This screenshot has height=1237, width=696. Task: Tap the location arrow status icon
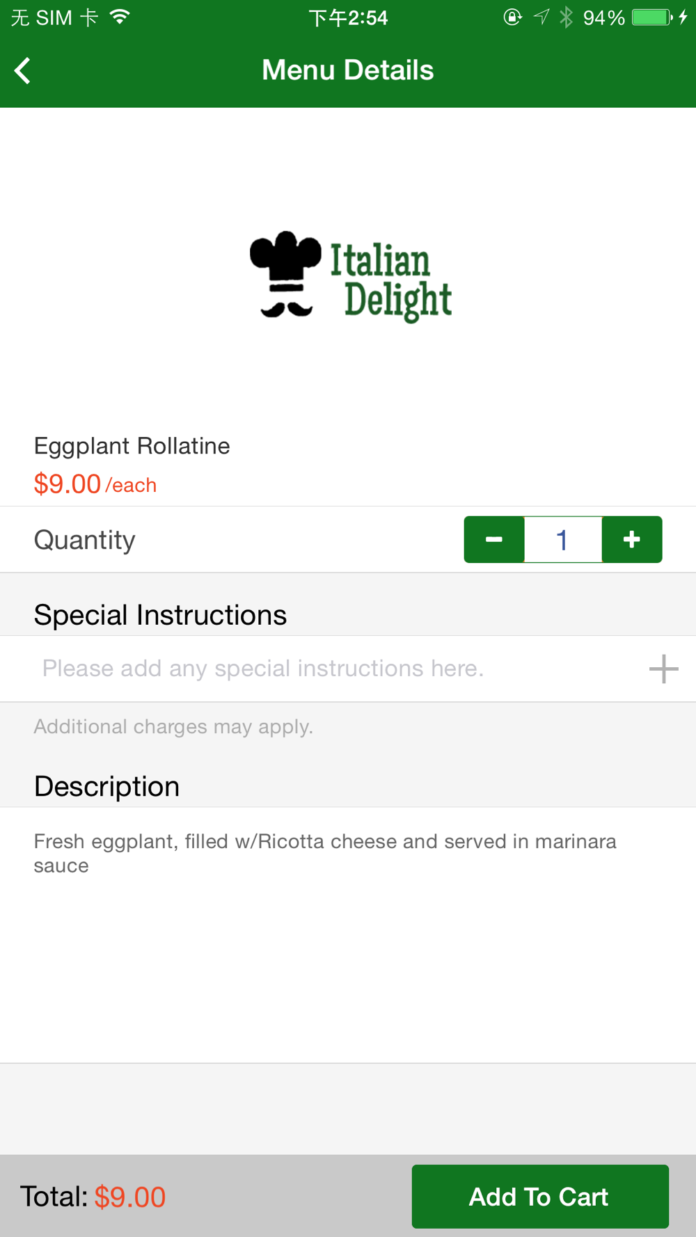point(541,17)
